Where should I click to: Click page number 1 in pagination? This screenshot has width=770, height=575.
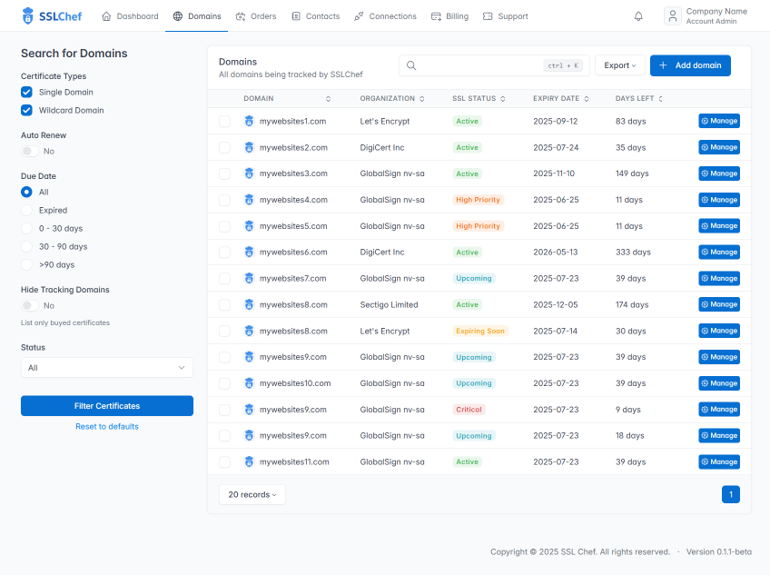(731, 494)
